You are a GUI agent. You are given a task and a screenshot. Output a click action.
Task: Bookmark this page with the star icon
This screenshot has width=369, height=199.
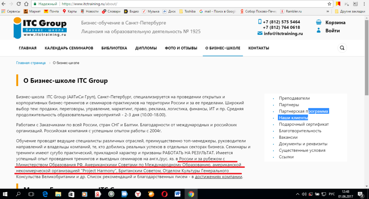pyautogui.click(x=329, y=4)
